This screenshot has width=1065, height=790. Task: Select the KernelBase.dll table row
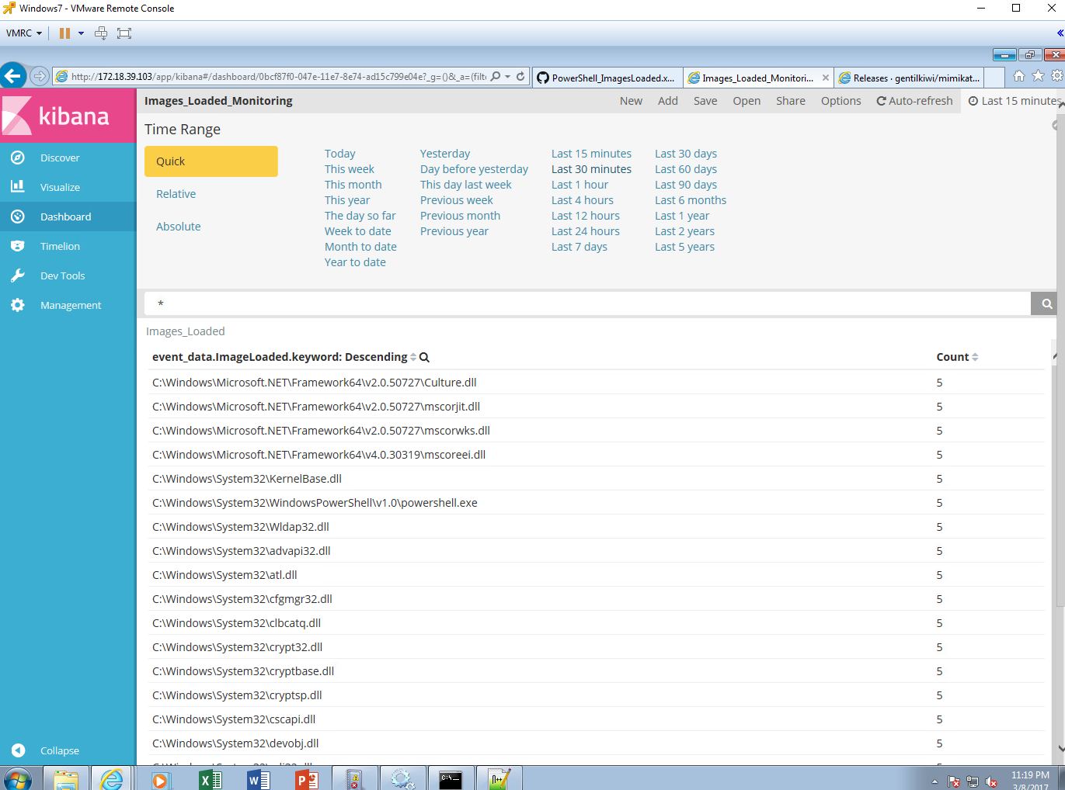click(597, 479)
